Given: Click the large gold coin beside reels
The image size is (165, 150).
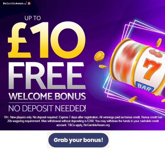Looking at the screenshot, I should click(x=99, y=56).
